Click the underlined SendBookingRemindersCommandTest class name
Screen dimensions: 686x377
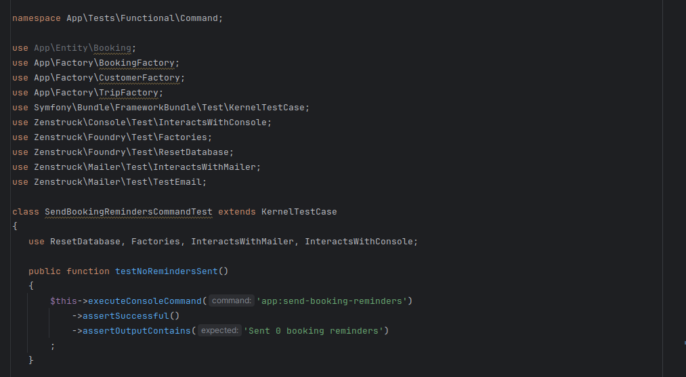129,212
